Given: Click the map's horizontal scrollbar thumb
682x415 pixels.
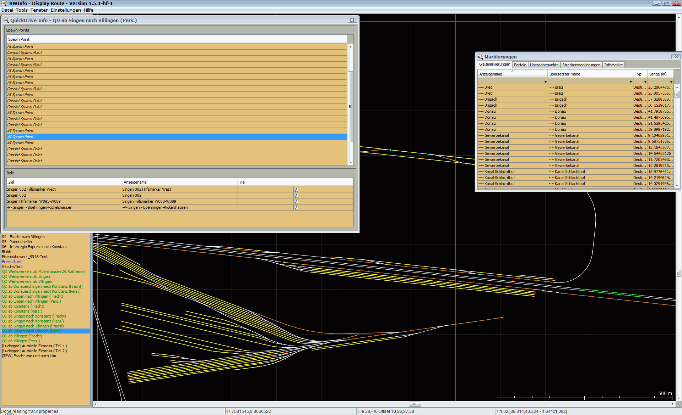Looking at the screenshot, I should click(x=415, y=404).
